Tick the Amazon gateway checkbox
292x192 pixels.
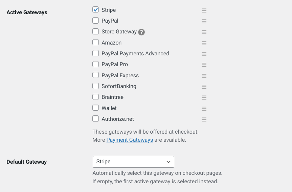[x=95, y=42]
